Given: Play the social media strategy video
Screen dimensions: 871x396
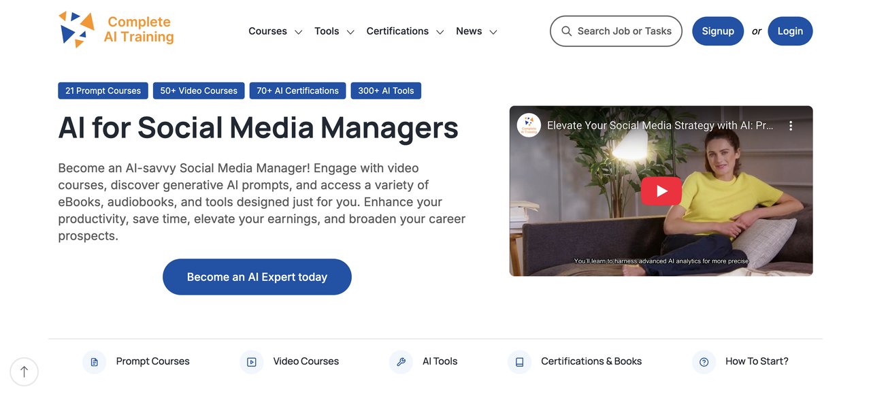Looking at the screenshot, I should [x=661, y=191].
